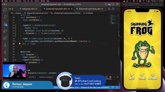Click the Wi-Fi icon in macOS menu bar
Image resolution: width=165 pixels, height=92 pixels.
tap(144, 1)
